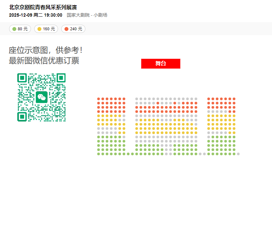The image size is (272, 230).
Task: Pick first grey aisle seat between center and right blocks
Action: [x=200, y=154]
